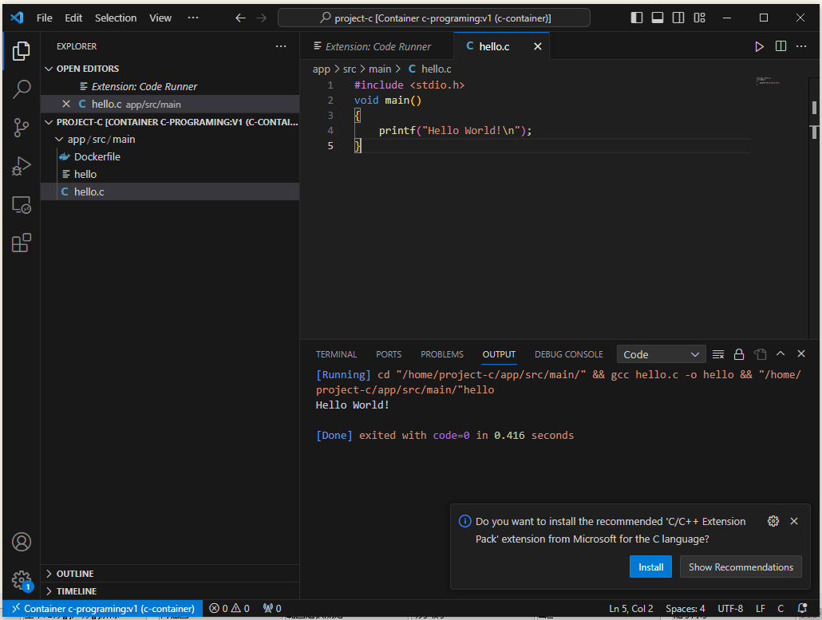Click the Run Code play button

pos(759,47)
